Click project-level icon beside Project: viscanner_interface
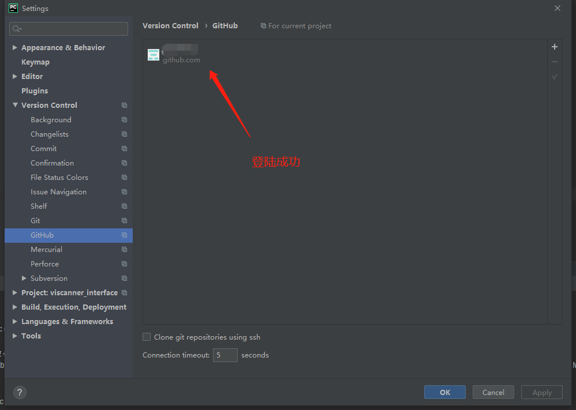 pos(124,292)
